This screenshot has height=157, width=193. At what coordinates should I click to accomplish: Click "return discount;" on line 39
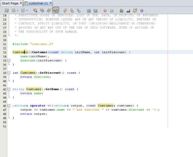(x=36, y=77)
